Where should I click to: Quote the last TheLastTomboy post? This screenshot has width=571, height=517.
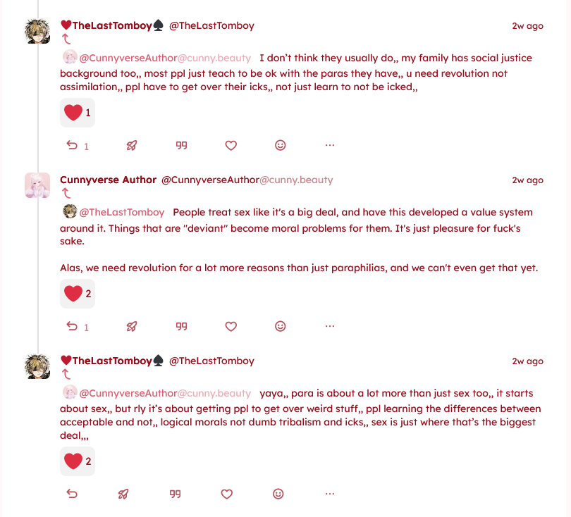[x=176, y=494]
